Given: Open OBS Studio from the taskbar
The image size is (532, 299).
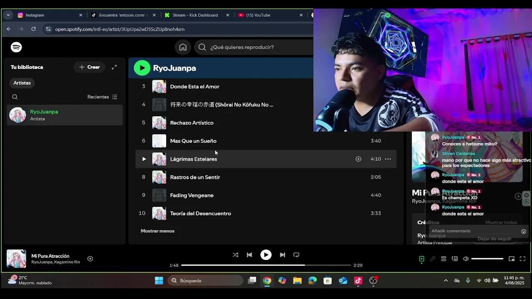Looking at the screenshot, I should [x=373, y=281].
